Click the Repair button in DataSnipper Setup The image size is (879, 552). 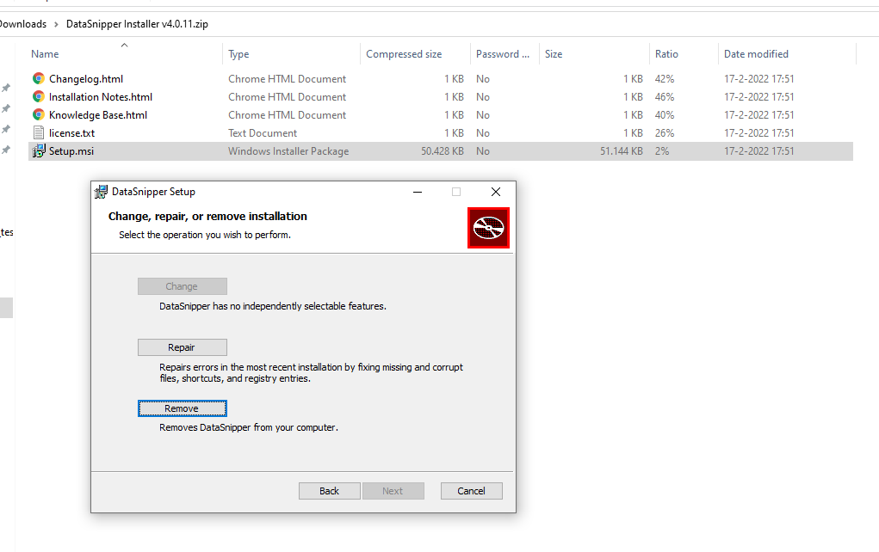[x=183, y=347]
